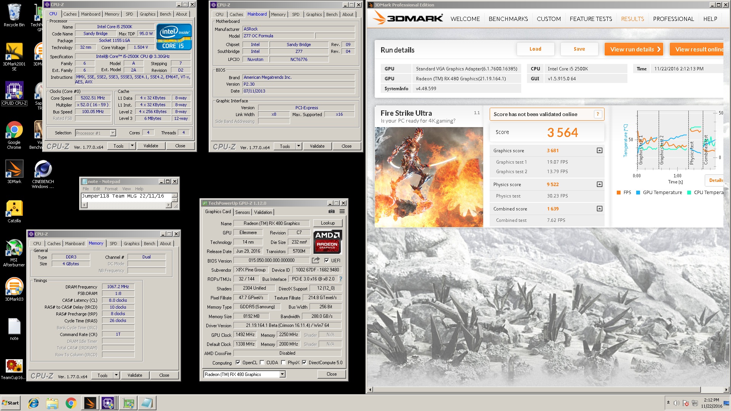This screenshot has height=411, width=731.
Task: Show hidden tray icons chevron
Action: (x=668, y=403)
